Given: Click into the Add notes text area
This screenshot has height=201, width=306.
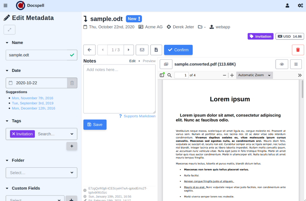Looking at the screenshot, I should pos(119,89).
